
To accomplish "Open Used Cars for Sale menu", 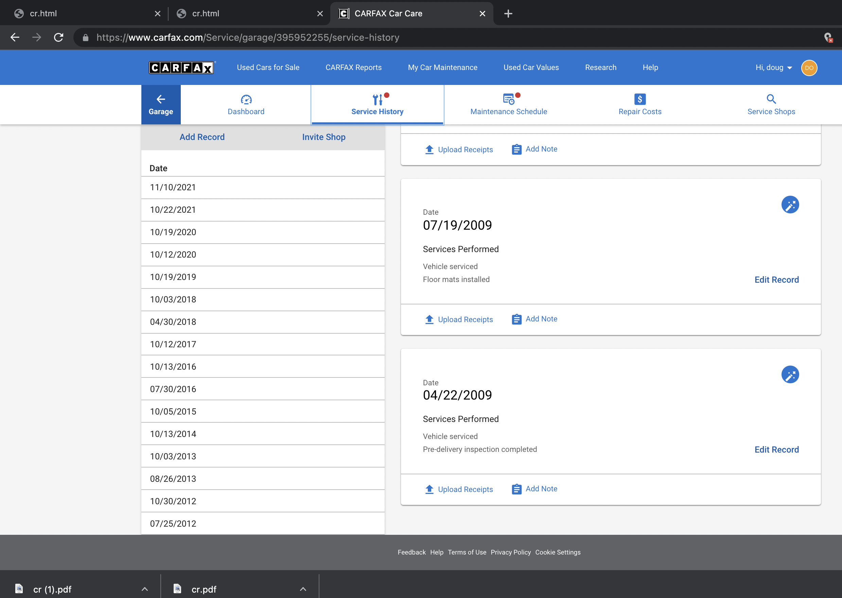I will tap(268, 68).
